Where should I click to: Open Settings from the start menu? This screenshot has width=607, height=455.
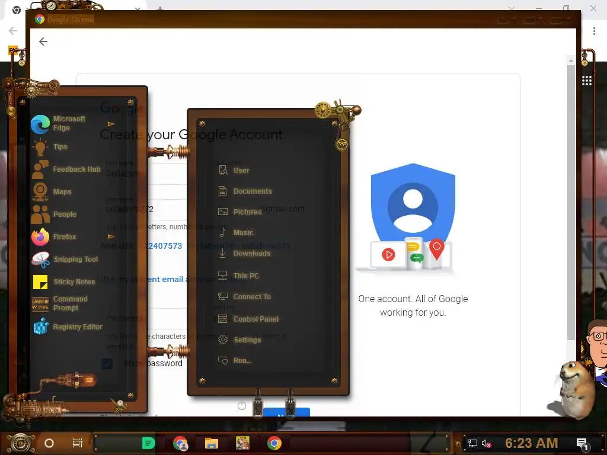pos(239,339)
